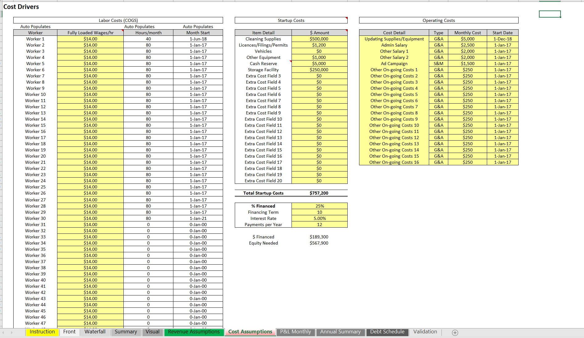This screenshot has height=338, width=584.
Task: Go to the P&L Monthly sheet
Action: (x=295, y=332)
